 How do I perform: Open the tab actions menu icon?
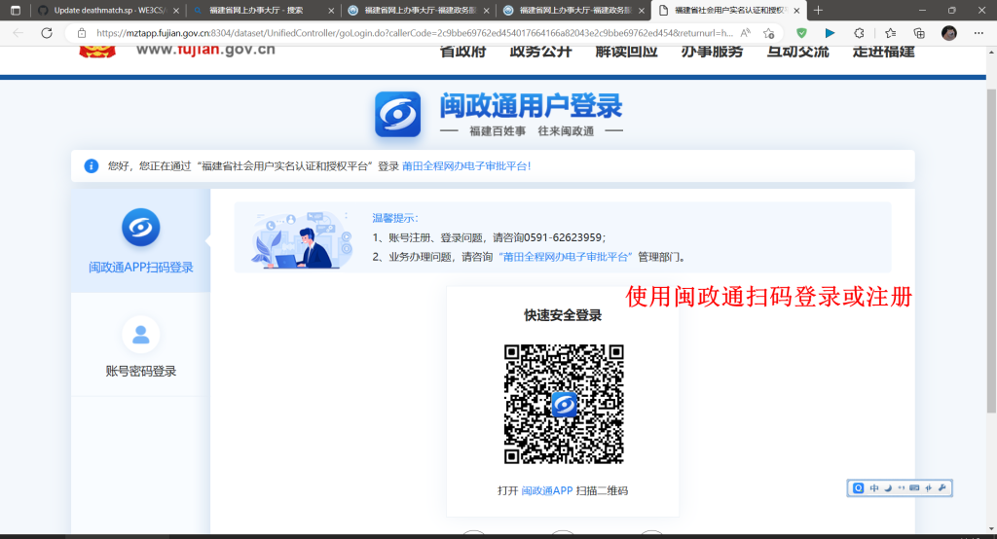[x=16, y=10]
